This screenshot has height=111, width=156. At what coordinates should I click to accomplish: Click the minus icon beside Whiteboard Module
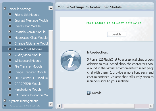10,60
